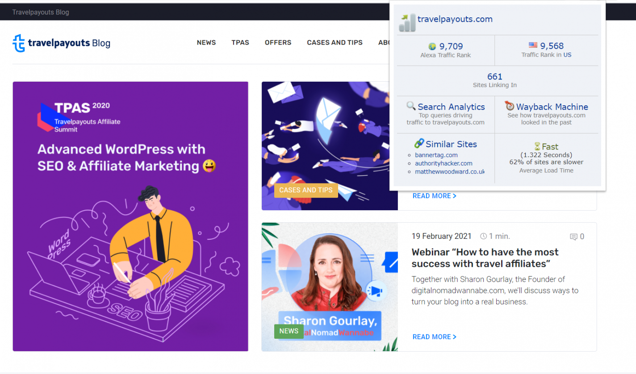Open the bannertag.com similar site

436,155
